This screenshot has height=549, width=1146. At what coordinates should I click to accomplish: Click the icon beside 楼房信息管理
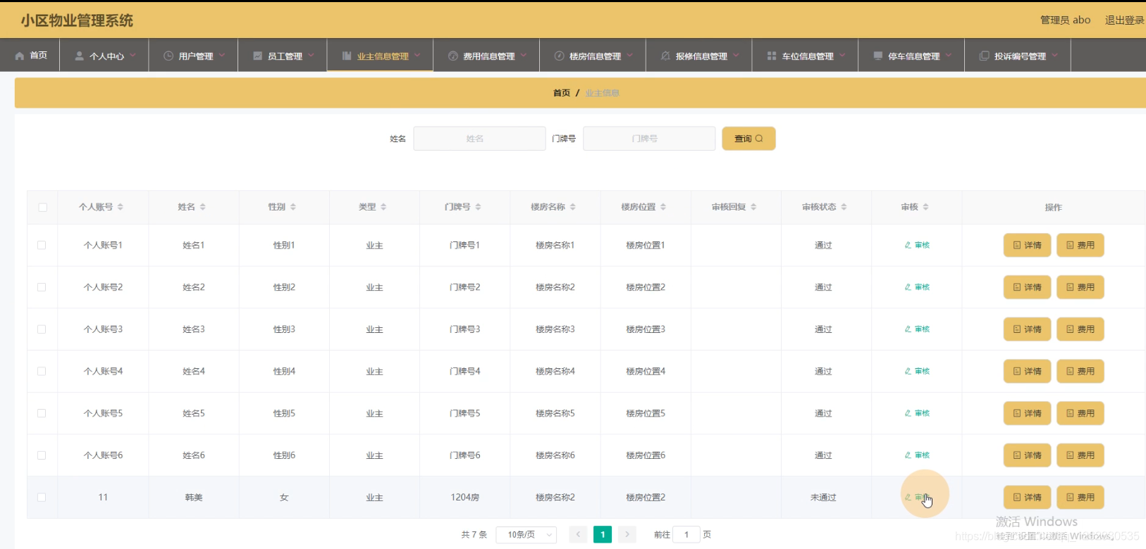click(x=559, y=56)
